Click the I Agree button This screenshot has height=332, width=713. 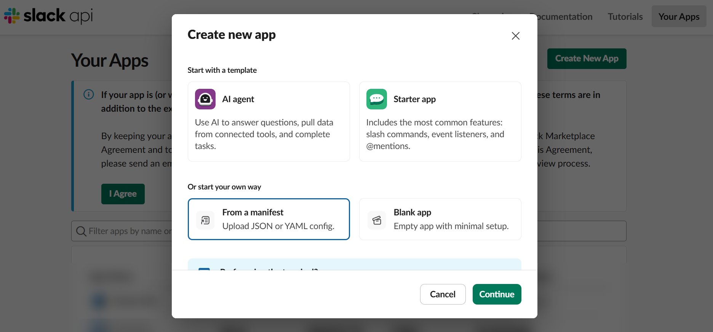coord(123,194)
